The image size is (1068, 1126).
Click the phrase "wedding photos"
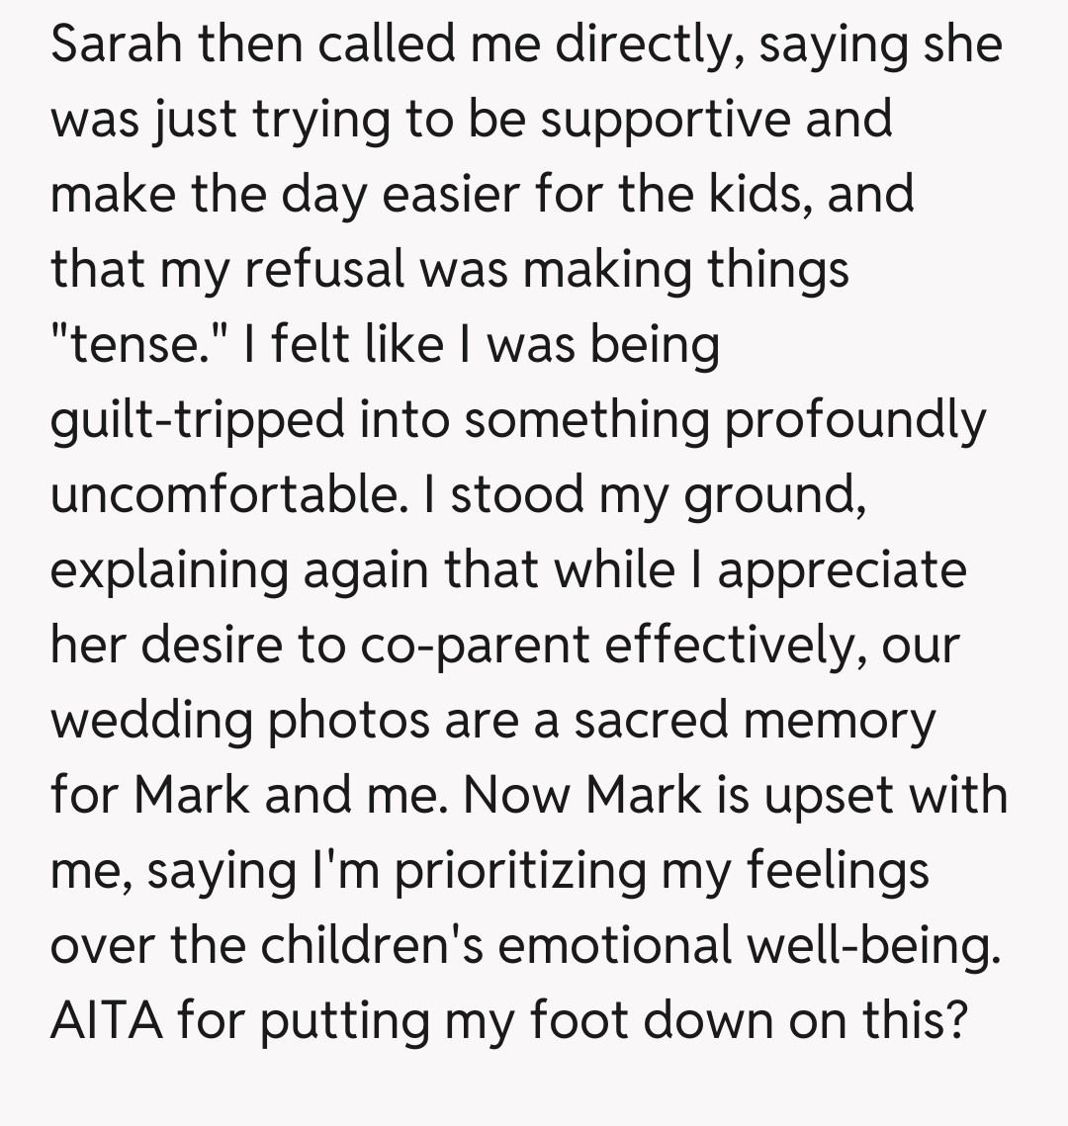[x=241, y=720]
